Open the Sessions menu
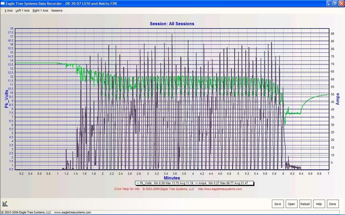Viewport: 345px width, 215px height. tap(57, 10)
